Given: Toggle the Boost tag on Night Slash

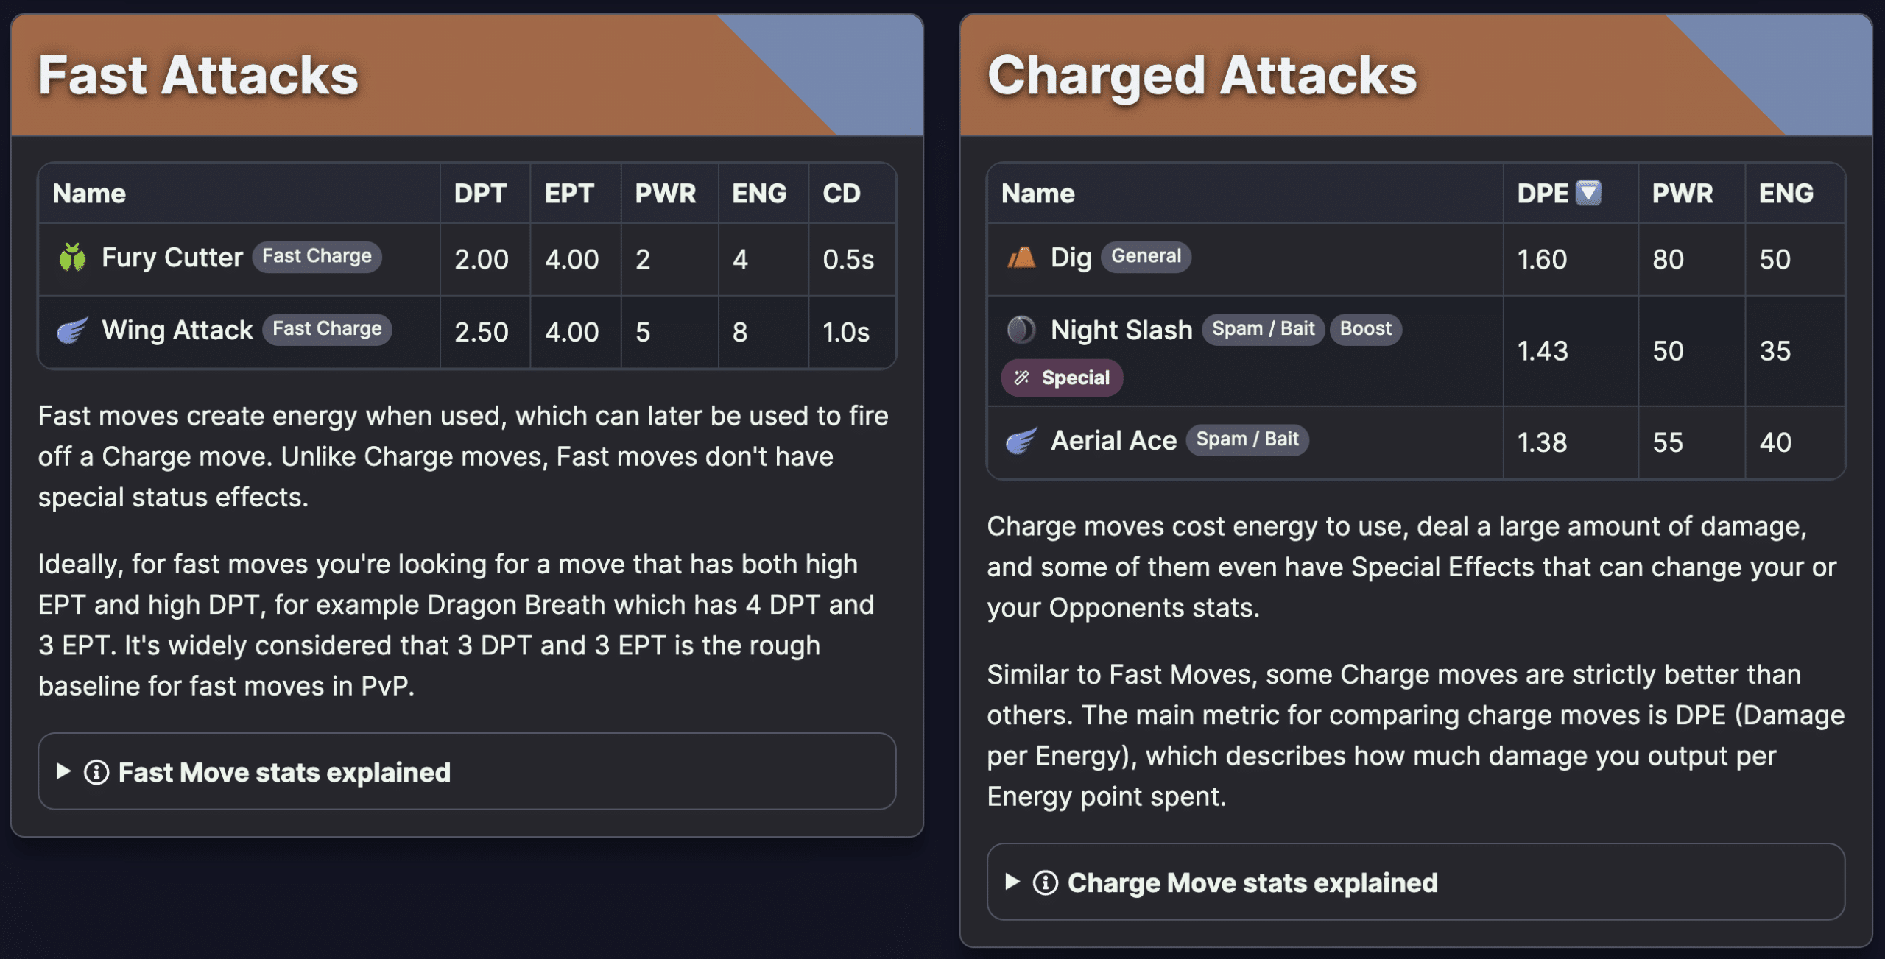Looking at the screenshot, I should click(1365, 330).
